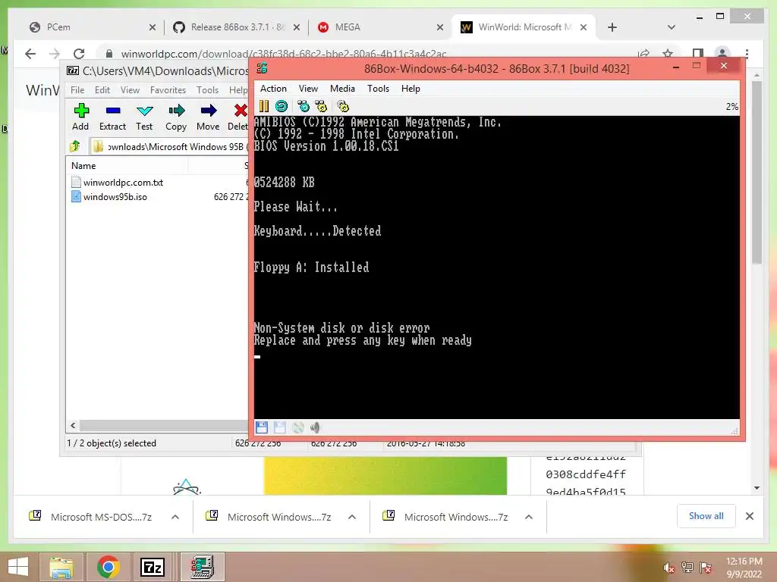The height and width of the screenshot is (582, 777).
Task: Open 86Box settings gear icon
Action: (343, 106)
